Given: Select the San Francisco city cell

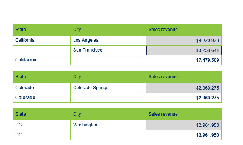Looking at the screenshot, I should click(108, 50).
